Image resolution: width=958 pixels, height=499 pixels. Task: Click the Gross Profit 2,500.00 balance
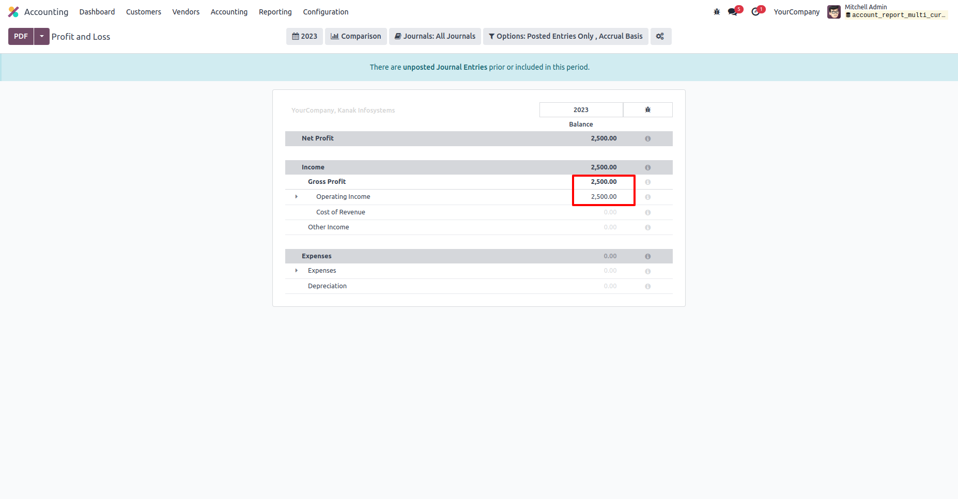(x=604, y=182)
